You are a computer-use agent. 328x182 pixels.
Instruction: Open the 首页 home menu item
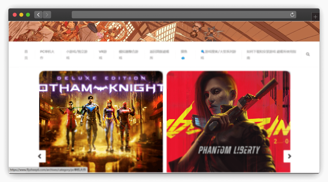click(26, 54)
